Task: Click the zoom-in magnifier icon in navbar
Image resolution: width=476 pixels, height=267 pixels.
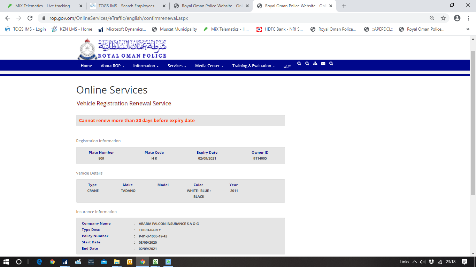Action: tap(299, 64)
